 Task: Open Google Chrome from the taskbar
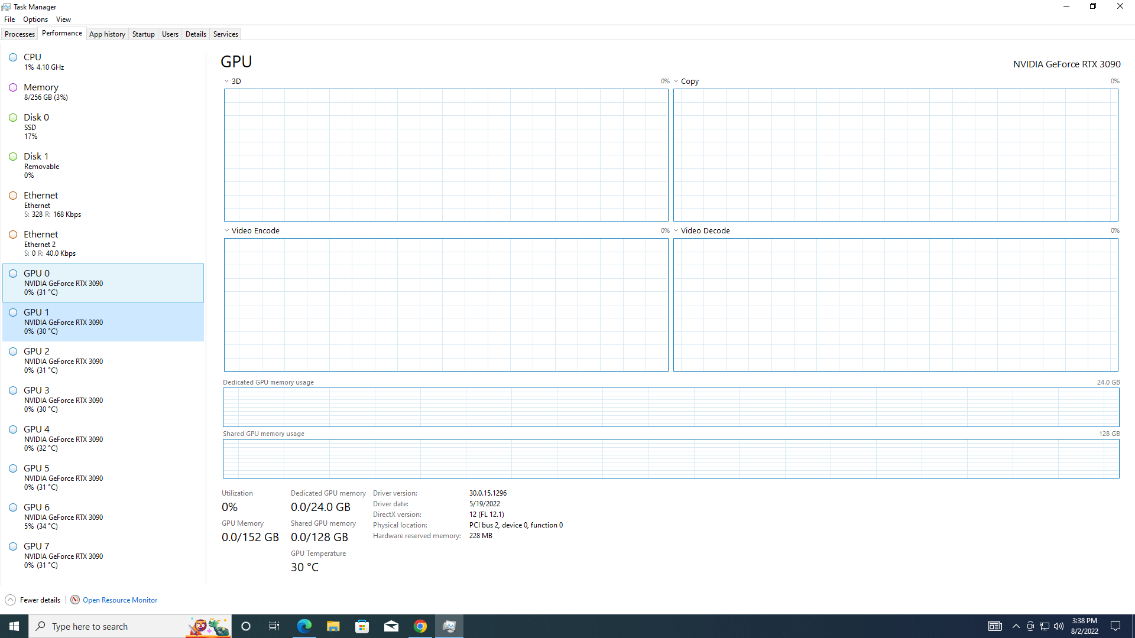pos(420,626)
